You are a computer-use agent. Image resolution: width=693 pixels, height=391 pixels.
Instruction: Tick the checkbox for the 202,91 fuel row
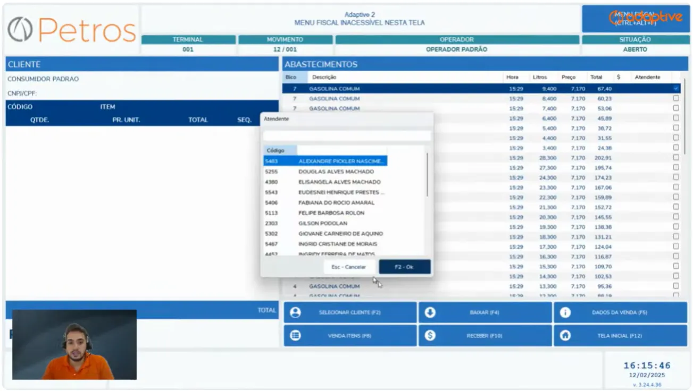pyautogui.click(x=676, y=158)
